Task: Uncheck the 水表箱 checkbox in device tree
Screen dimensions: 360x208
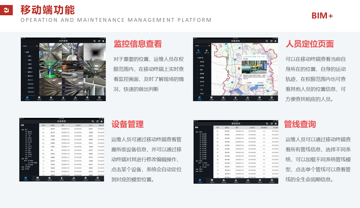Action: [x=26, y=154]
